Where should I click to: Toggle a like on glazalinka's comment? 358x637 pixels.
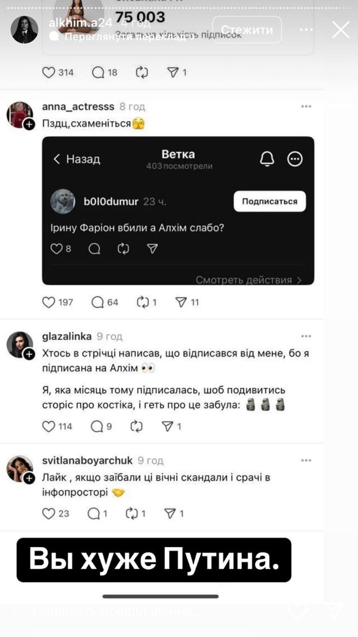[49, 426]
